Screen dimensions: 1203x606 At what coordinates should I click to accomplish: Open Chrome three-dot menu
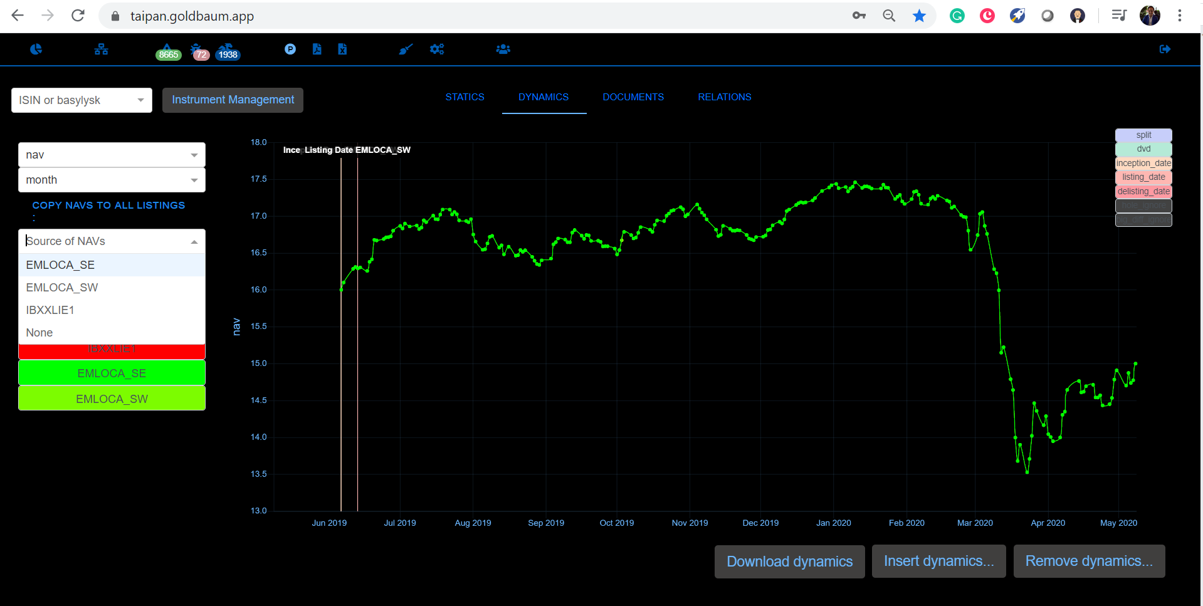pos(1180,16)
